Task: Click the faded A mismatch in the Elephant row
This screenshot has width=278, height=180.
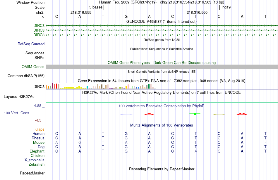Action: point(196,151)
